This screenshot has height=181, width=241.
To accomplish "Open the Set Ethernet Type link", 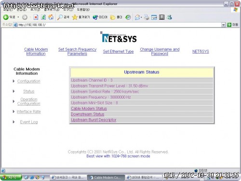I will point(118,52).
